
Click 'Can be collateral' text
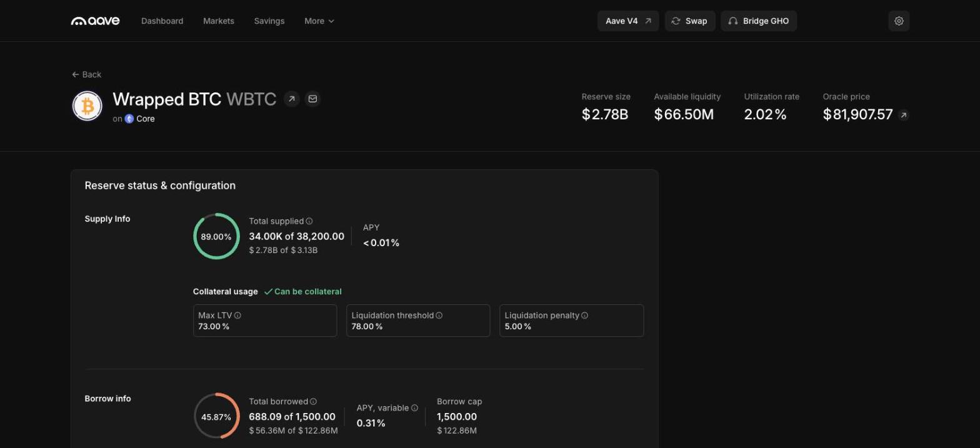pyautogui.click(x=308, y=292)
